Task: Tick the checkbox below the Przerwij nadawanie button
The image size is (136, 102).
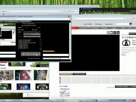Action: coord(29,58)
